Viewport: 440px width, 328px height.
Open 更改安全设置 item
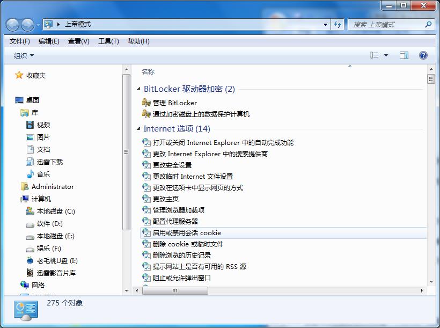pyautogui.click(x=172, y=165)
